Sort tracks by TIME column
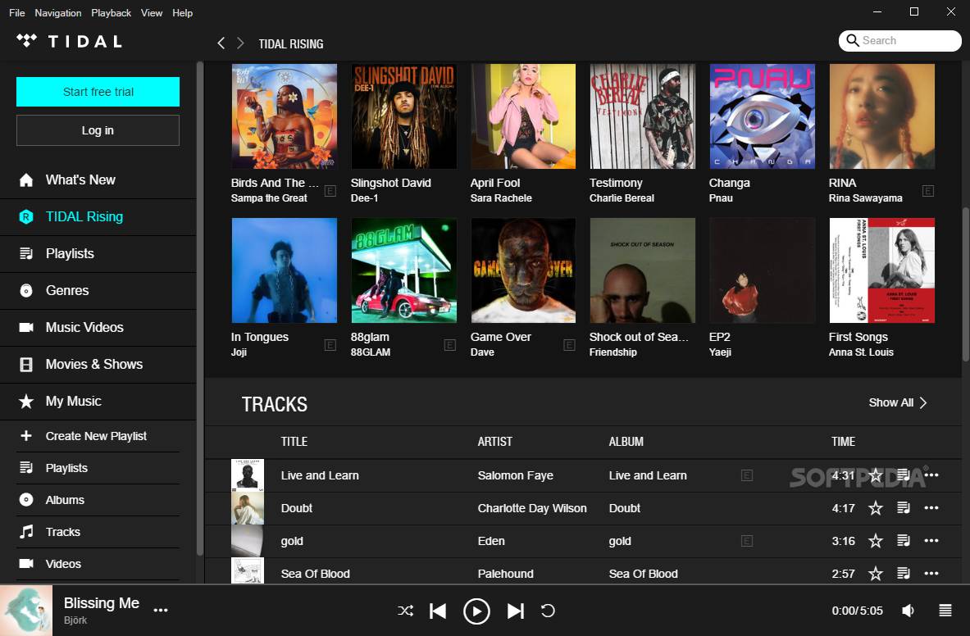Image resolution: width=970 pixels, height=636 pixels. click(x=843, y=441)
